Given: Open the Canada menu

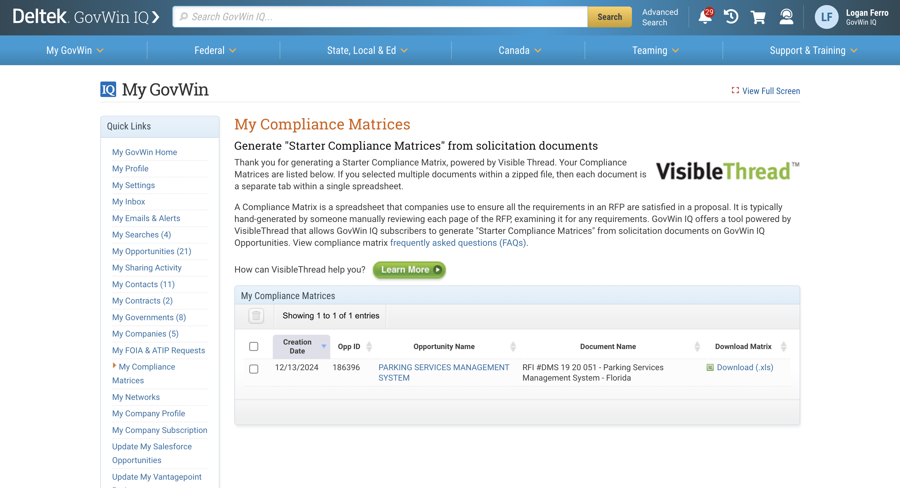Looking at the screenshot, I should pyautogui.click(x=519, y=50).
